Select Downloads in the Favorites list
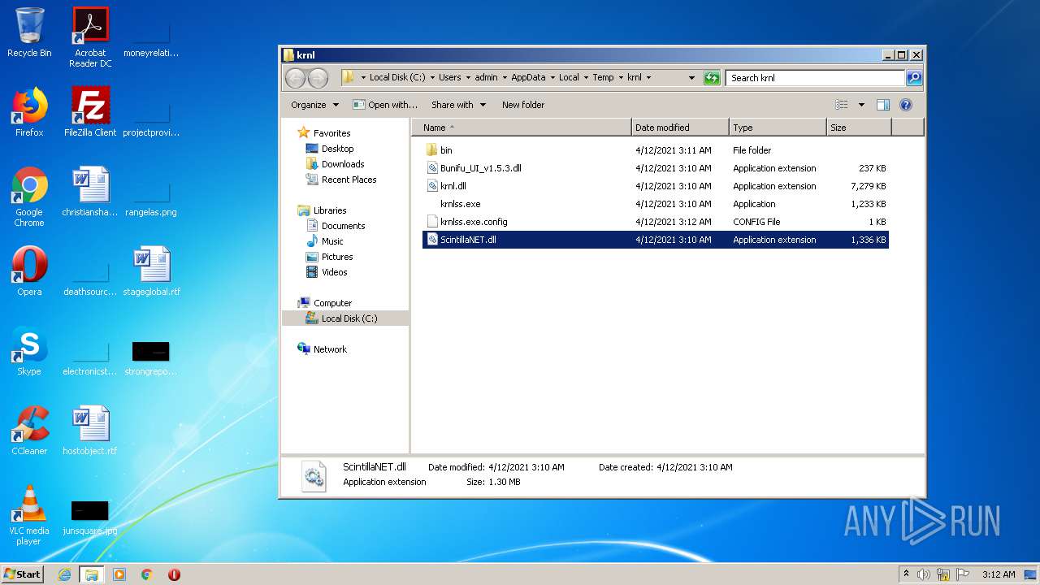The width and height of the screenshot is (1040, 585). [342, 164]
